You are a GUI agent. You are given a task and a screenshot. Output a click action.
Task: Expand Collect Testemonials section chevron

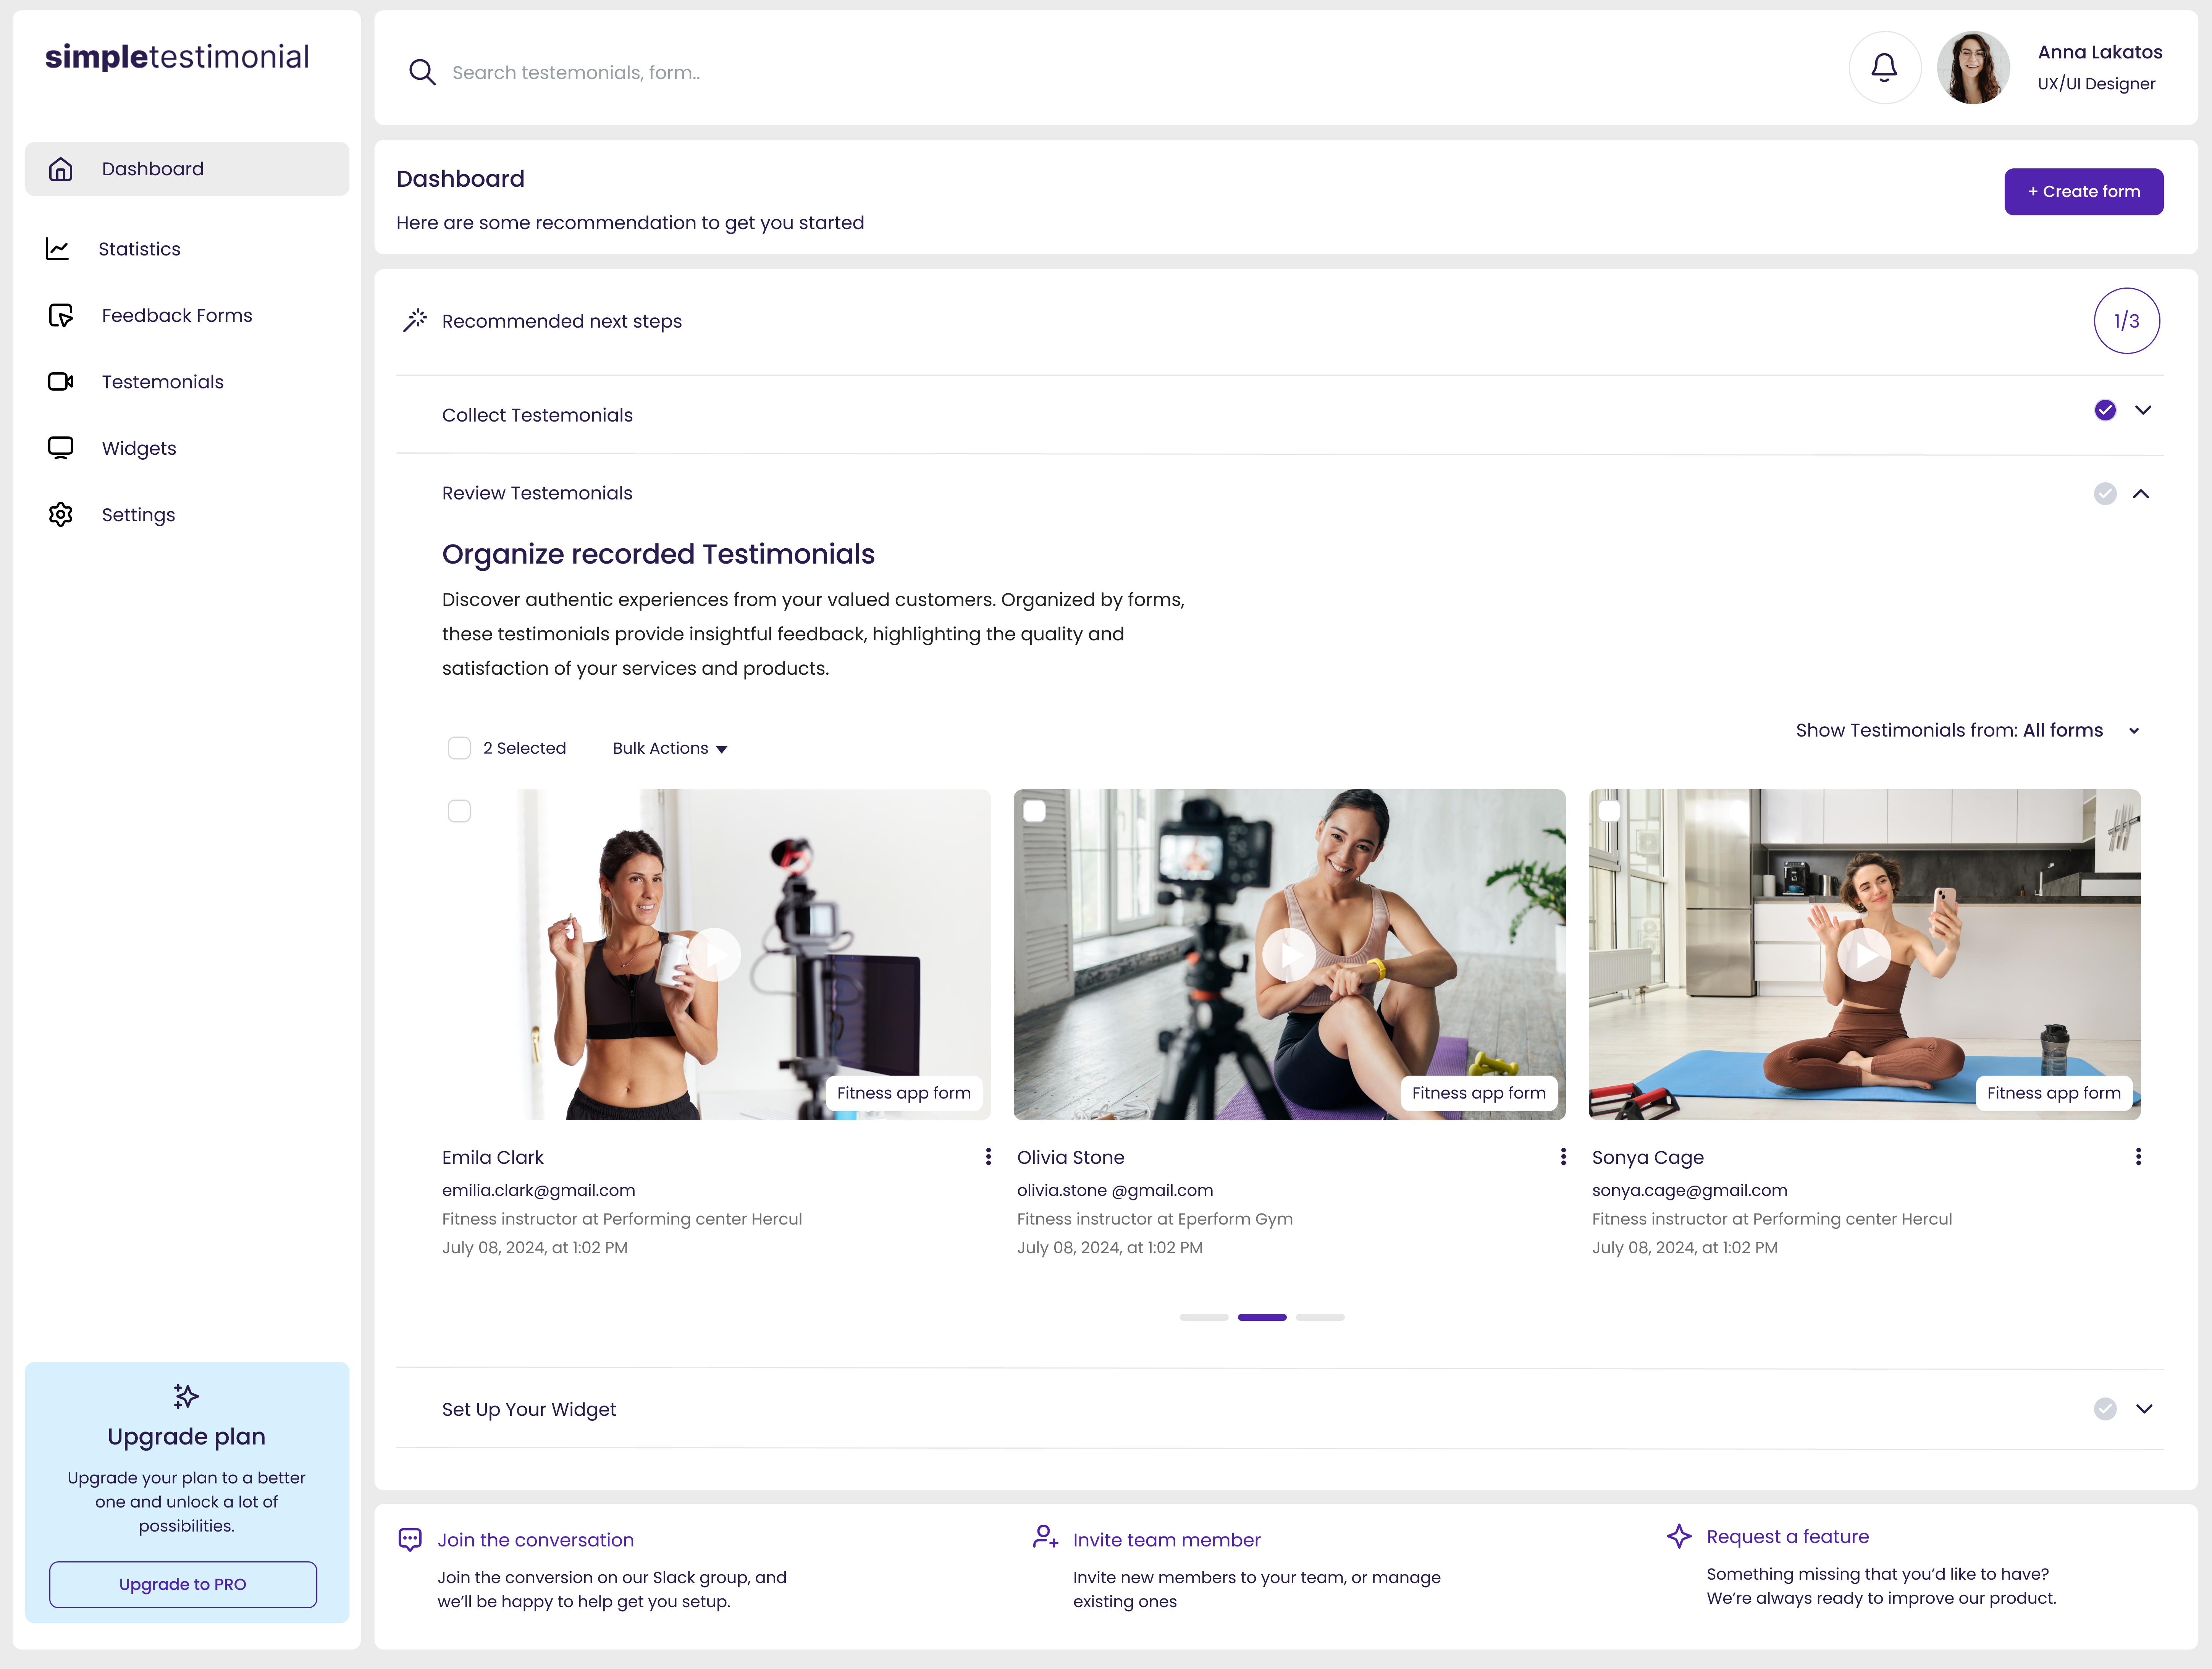2143,410
